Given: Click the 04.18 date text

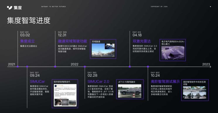Looking at the screenshot, I should pyautogui.click(x=137, y=35).
